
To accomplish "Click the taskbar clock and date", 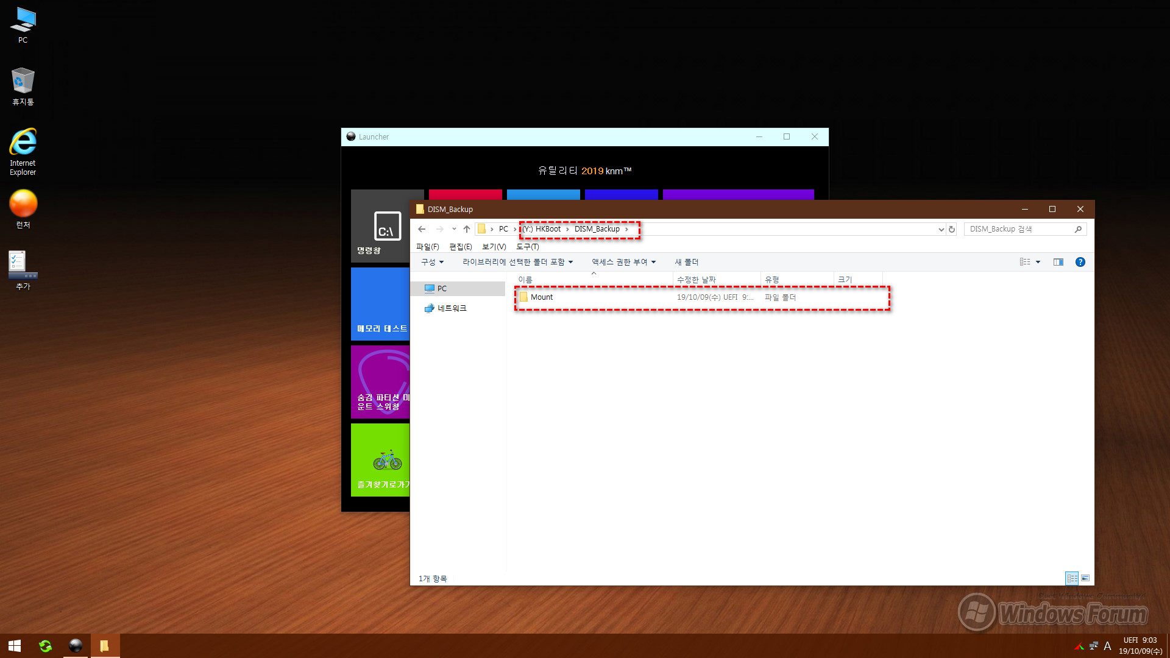I will pos(1140,646).
